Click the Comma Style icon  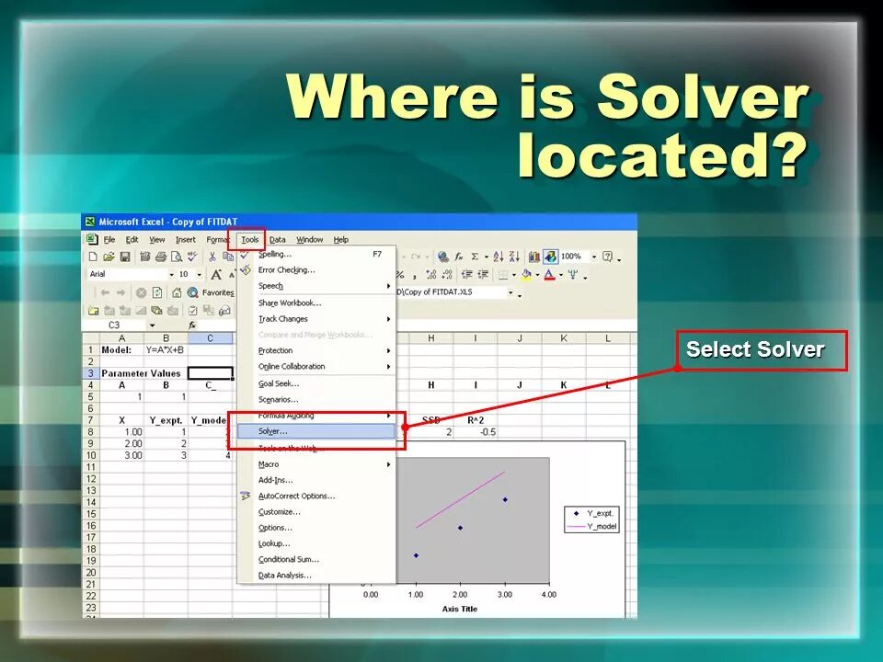click(x=415, y=275)
